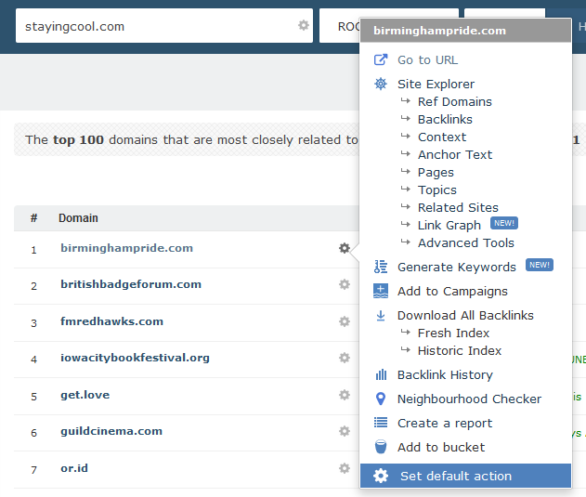The width and height of the screenshot is (586, 497).
Task: Choose Topics submenu item
Action: 436,190
